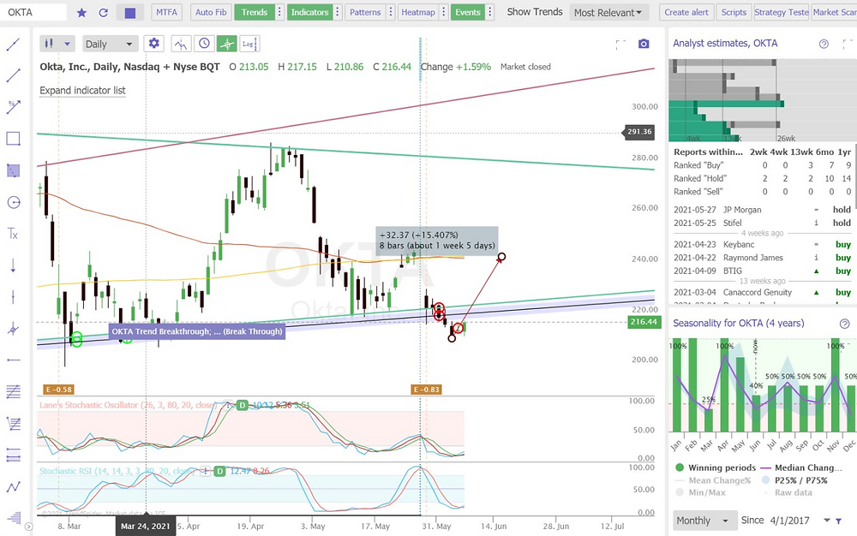Toggle the crosshair cursor mode button
The width and height of the screenshot is (857, 536).
pos(227,44)
